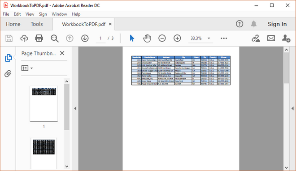Open the Sign menu
The height and width of the screenshot is (171, 296).
pyautogui.click(x=43, y=14)
